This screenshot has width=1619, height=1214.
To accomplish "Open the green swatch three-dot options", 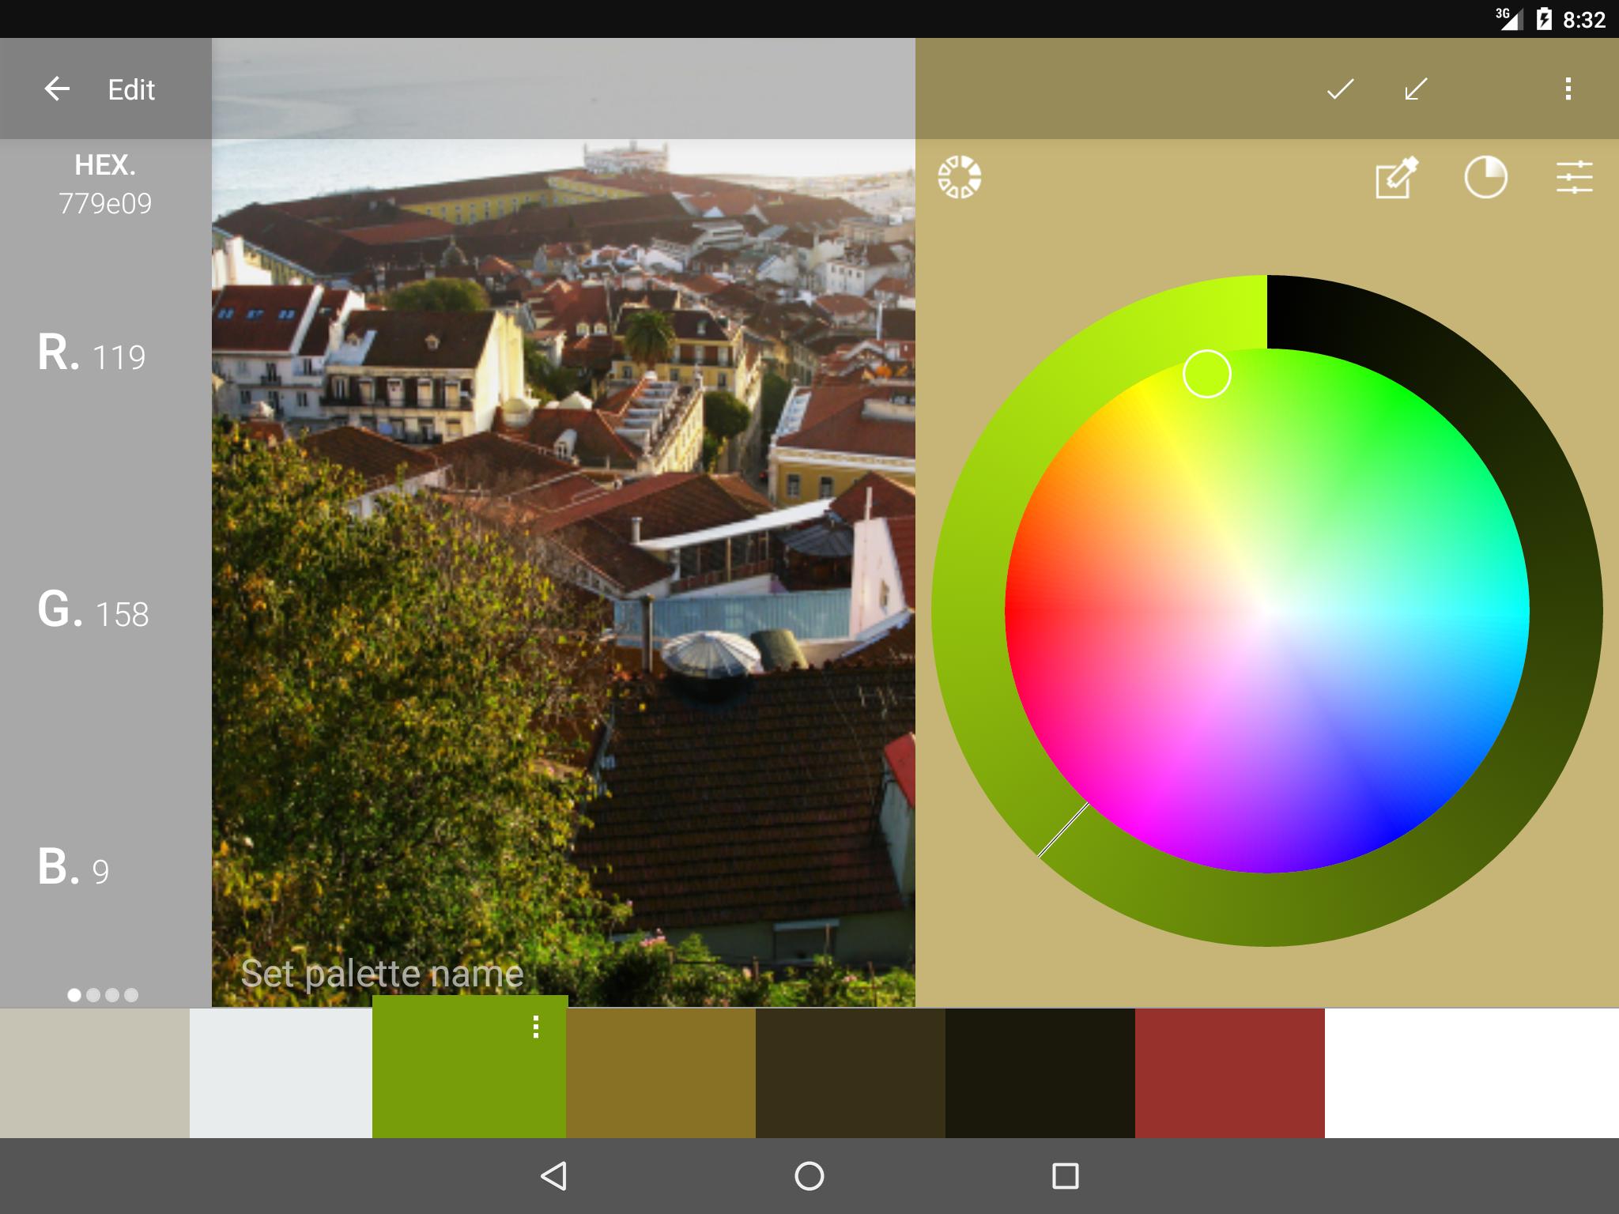I will click(536, 1027).
